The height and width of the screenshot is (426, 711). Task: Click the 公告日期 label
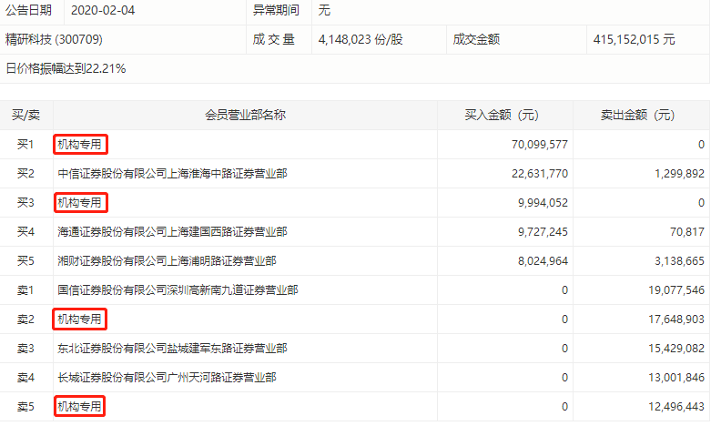tap(28, 10)
